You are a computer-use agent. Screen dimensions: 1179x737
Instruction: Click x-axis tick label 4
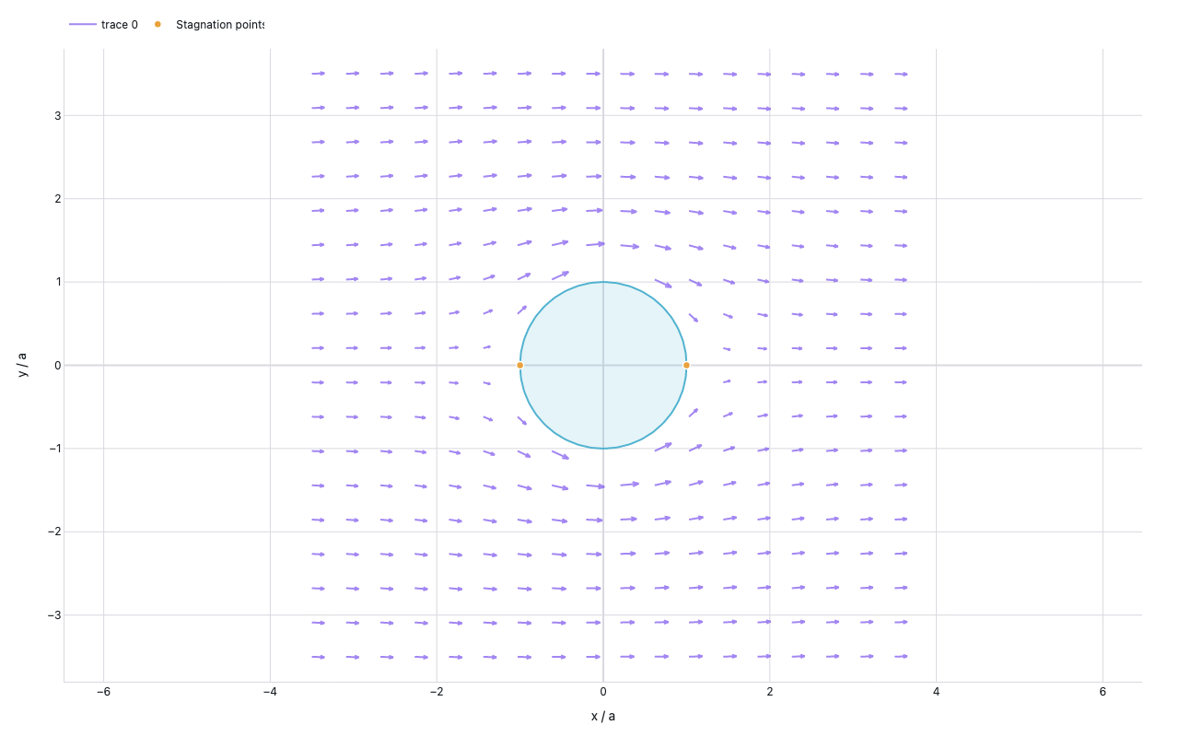[x=936, y=692]
